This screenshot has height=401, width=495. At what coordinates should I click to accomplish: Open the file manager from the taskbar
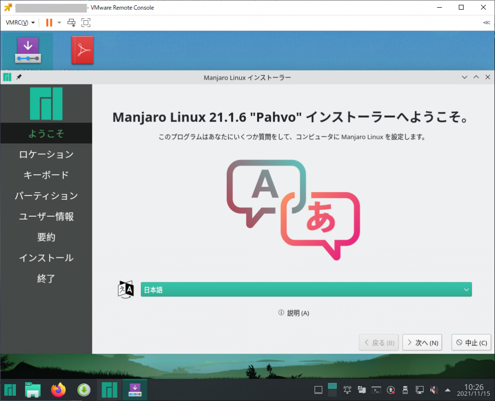tap(33, 390)
